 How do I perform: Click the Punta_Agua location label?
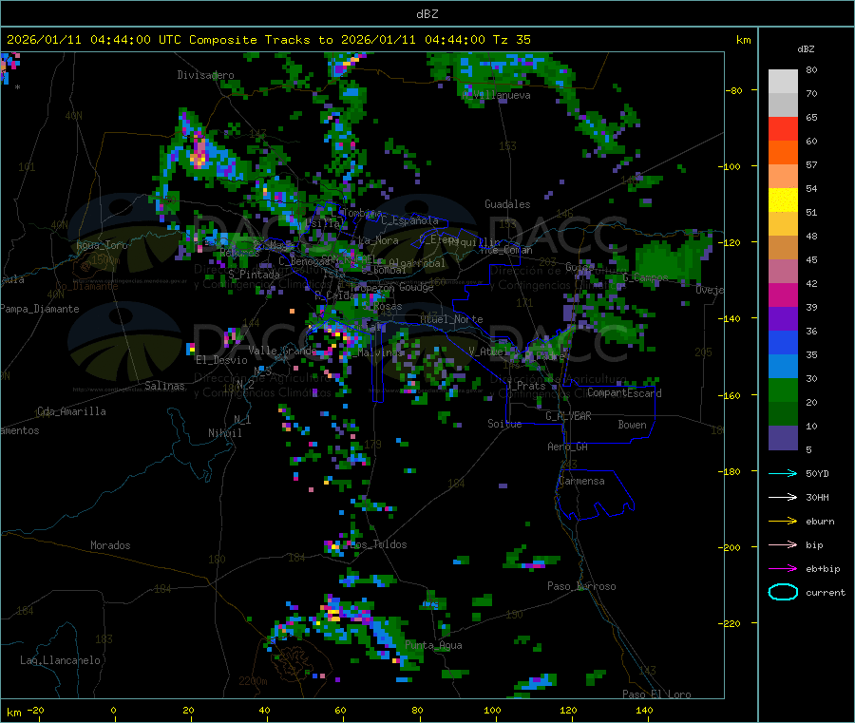(433, 645)
